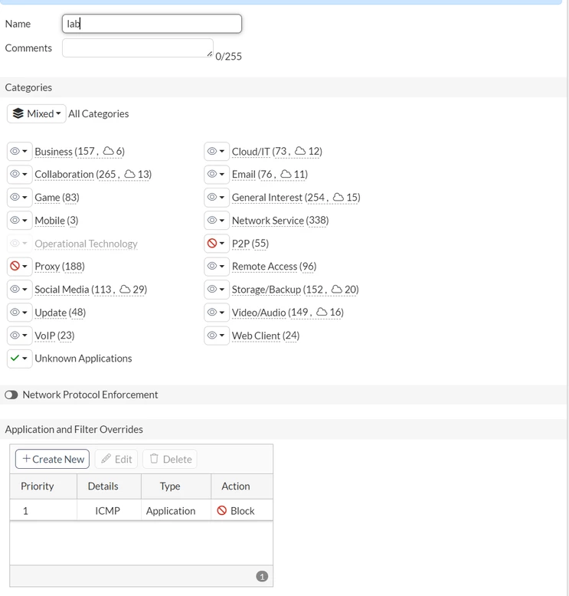Click the entry count badge in table footer

[262, 576]
